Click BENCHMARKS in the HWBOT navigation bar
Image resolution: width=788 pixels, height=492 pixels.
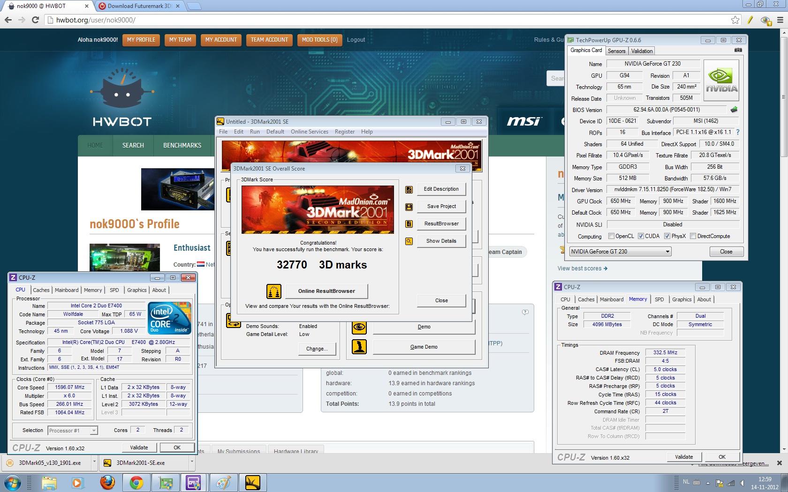[x=182, y=145]
